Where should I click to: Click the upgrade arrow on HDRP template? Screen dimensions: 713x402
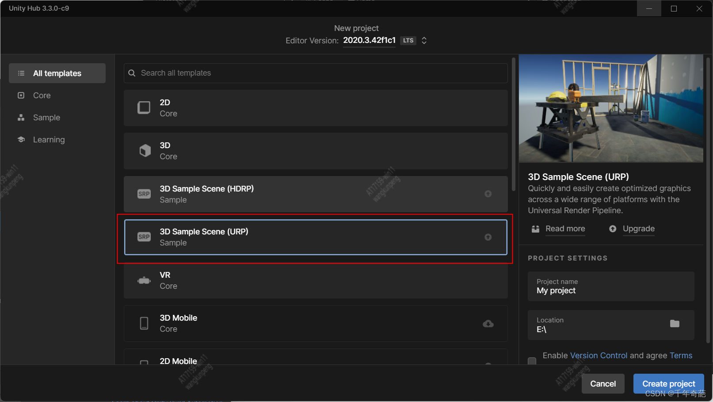[488, 194]
